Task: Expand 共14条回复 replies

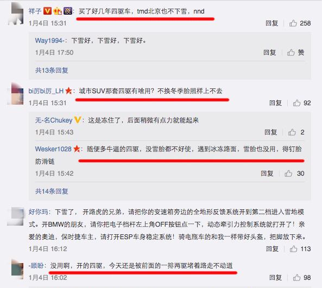Action: [52, 191]
